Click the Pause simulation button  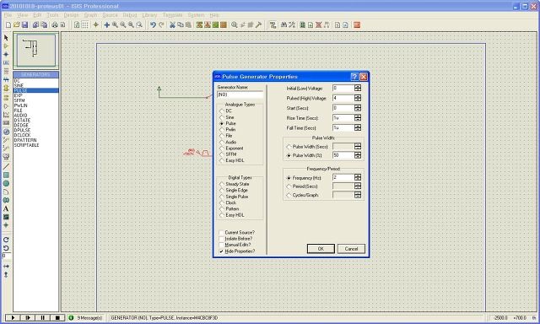(43, 317)
